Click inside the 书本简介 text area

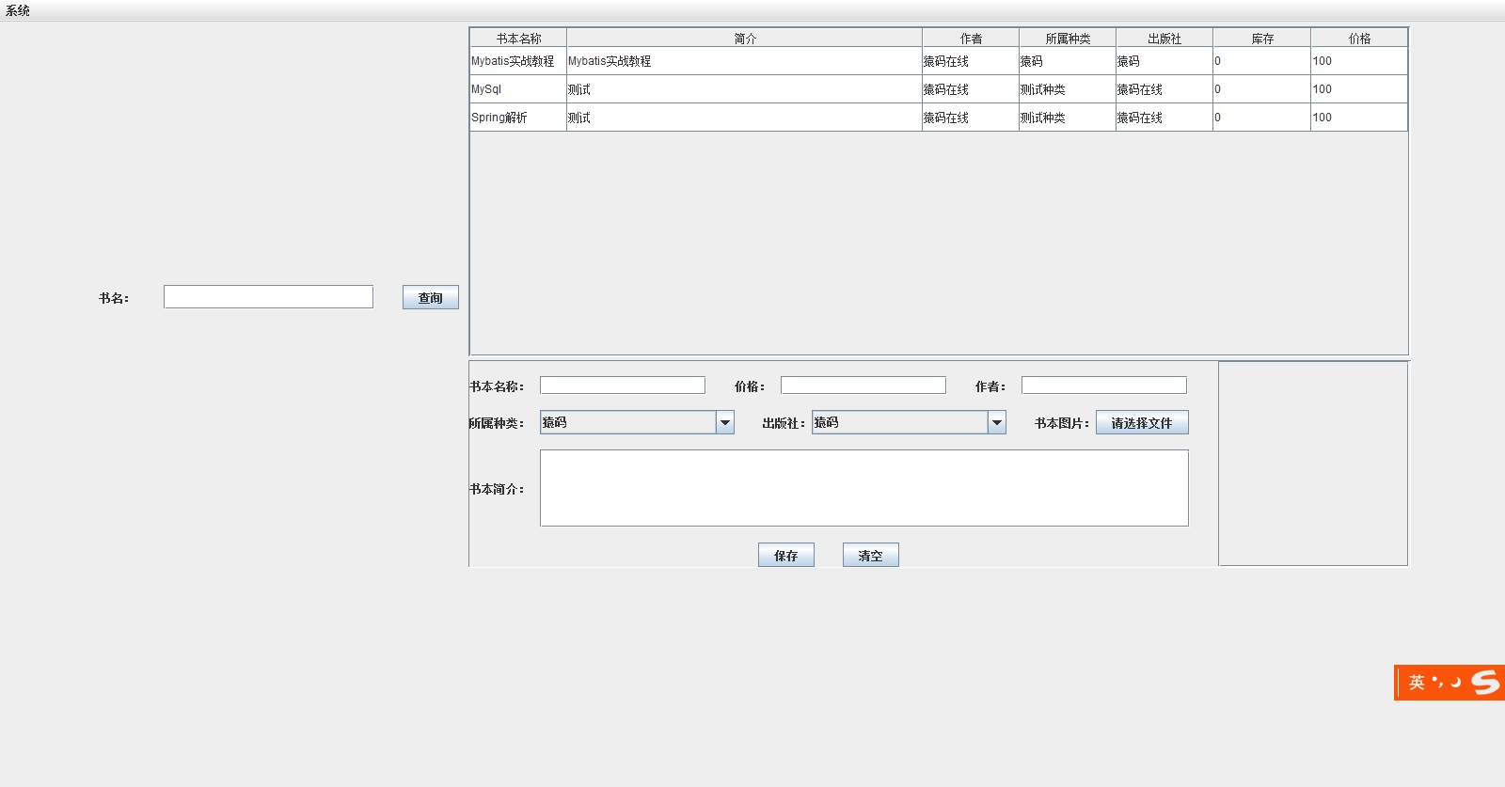click(863, 488)
